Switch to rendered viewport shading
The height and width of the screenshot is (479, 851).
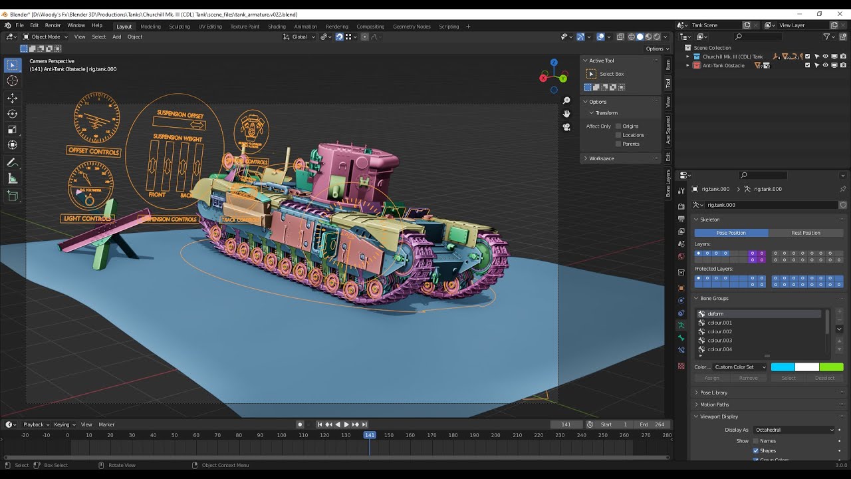pos(657,37)
